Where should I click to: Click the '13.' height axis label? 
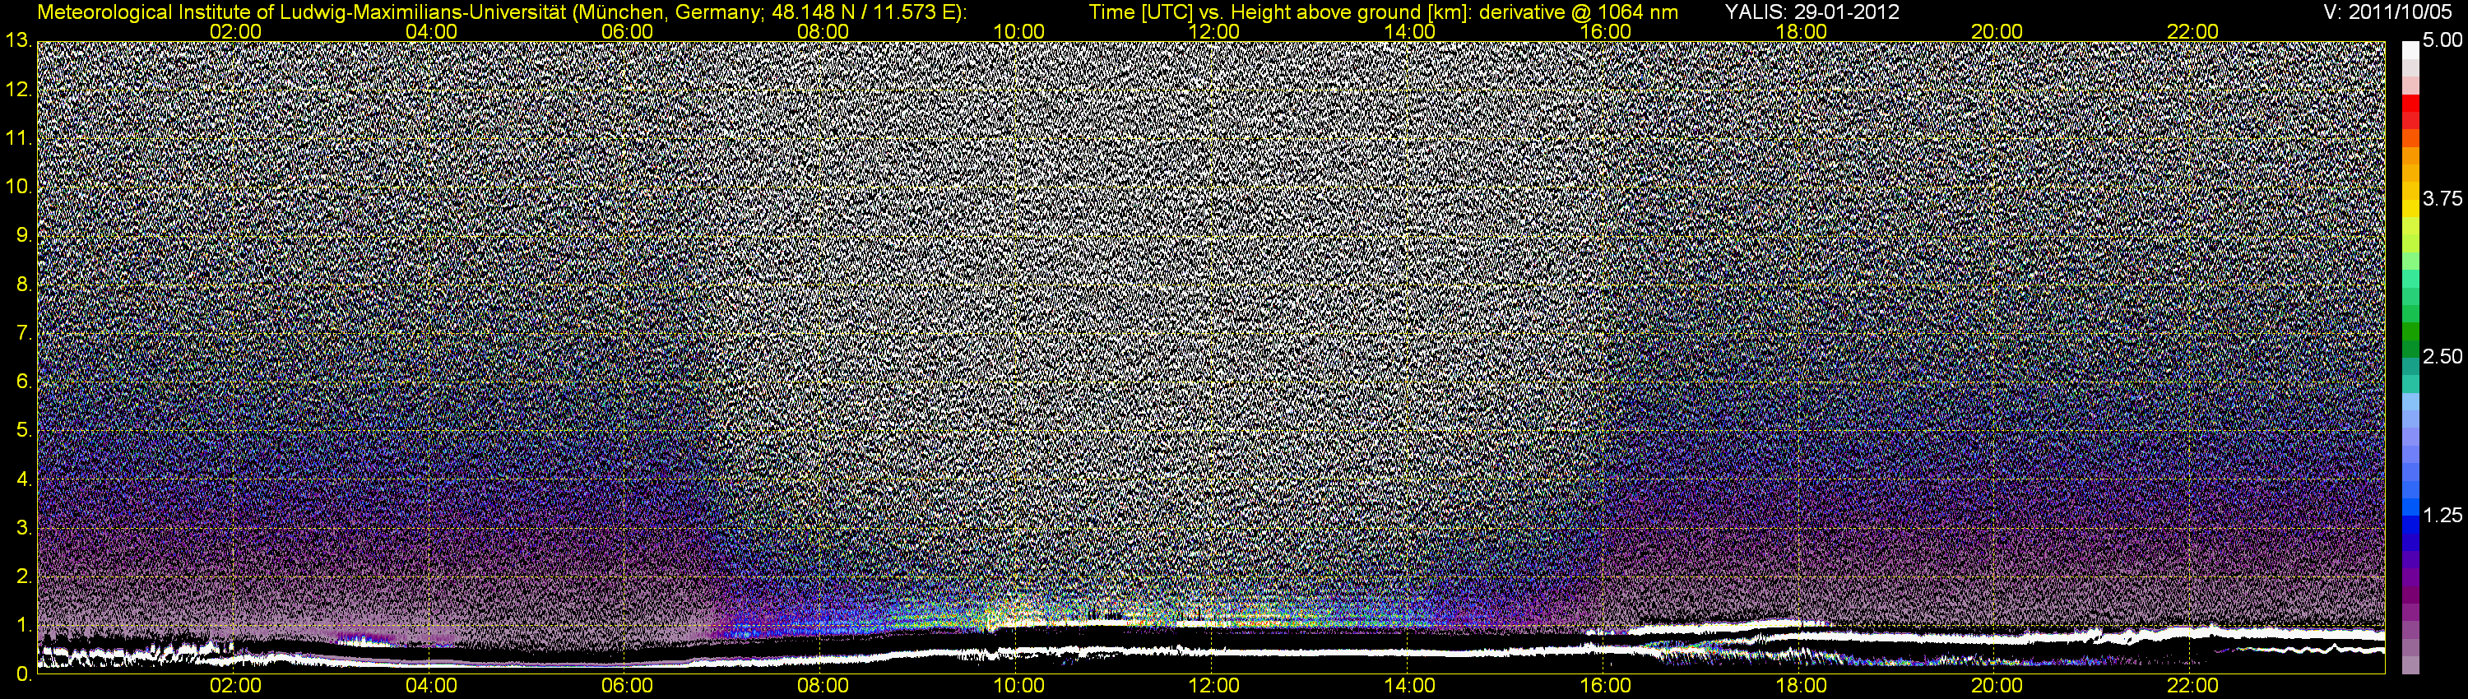click(18, 40)
